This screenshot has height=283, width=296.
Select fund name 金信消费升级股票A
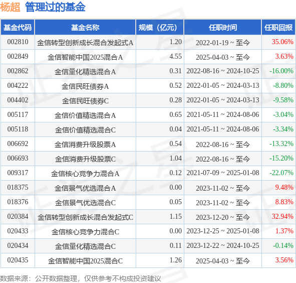click(x=85, y=145)
